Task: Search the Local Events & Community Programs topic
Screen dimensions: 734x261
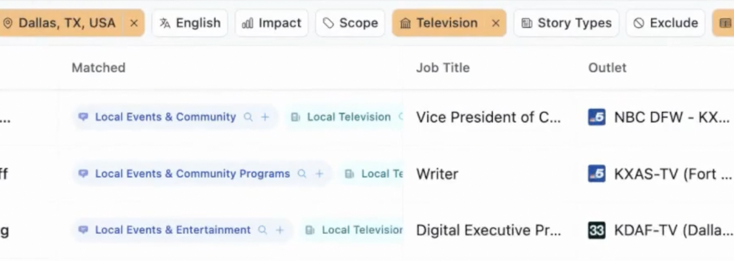Action: pyautogui.click(x=303, y=174)
